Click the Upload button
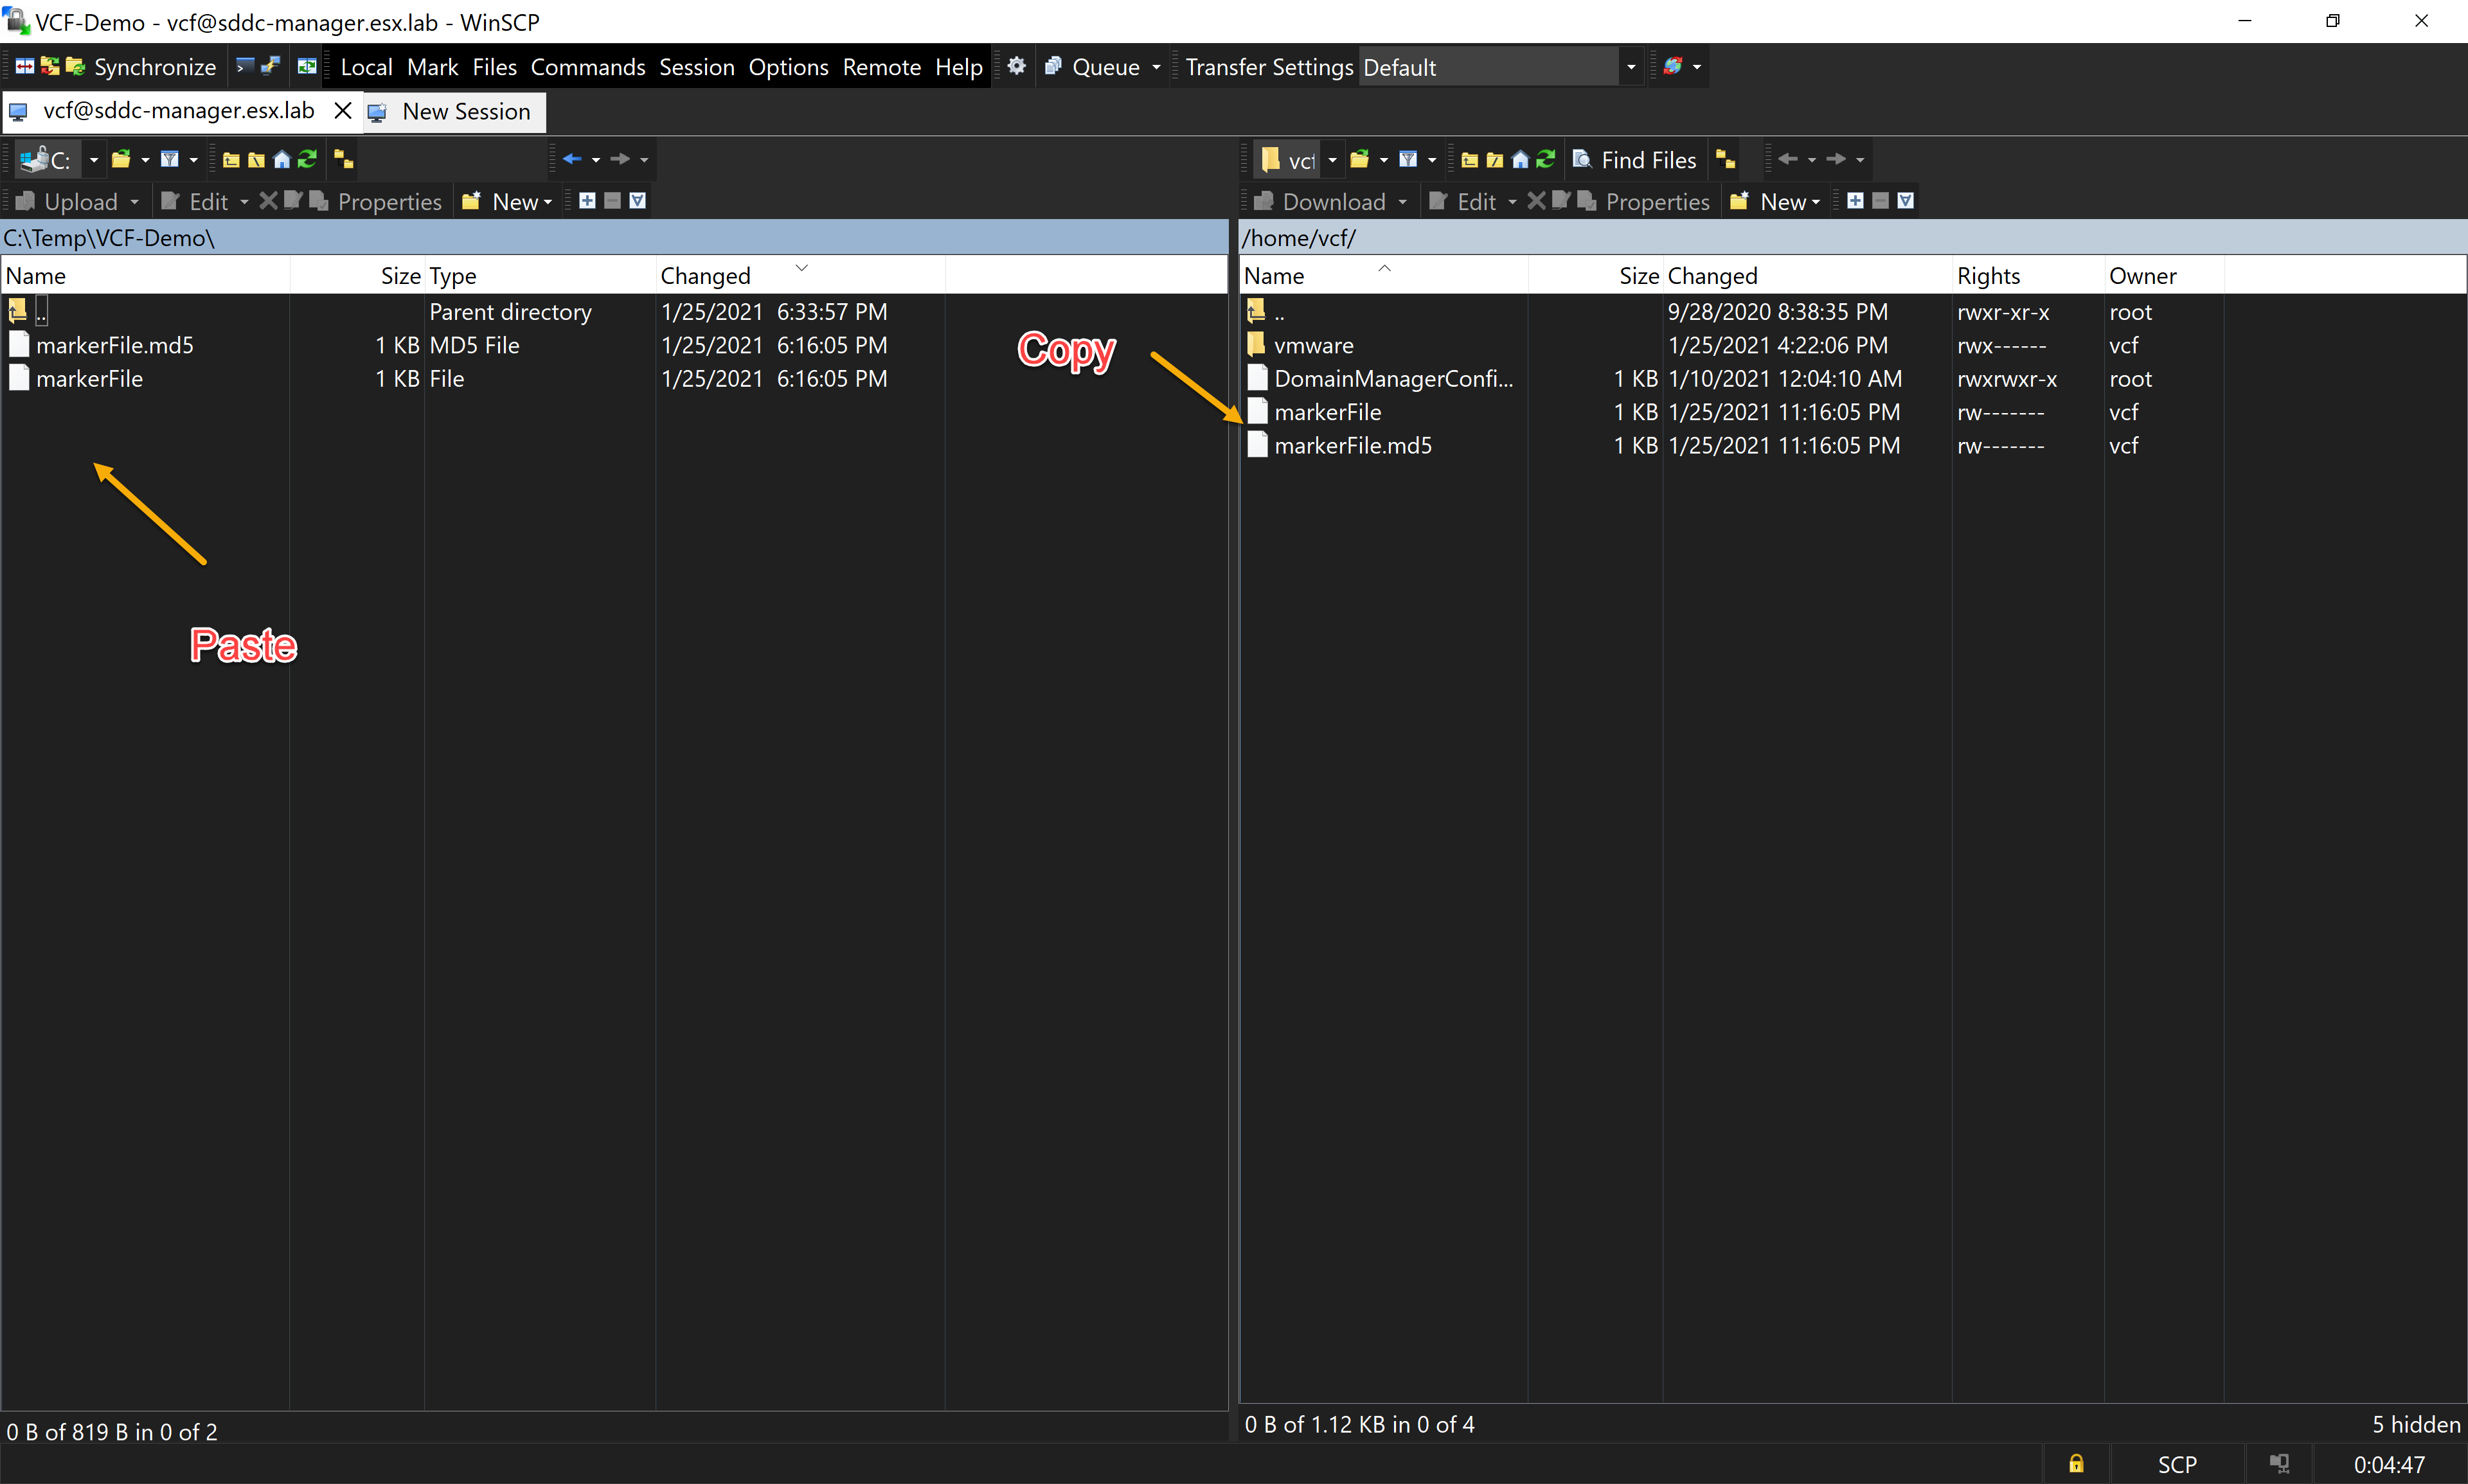The image size is (2468, 1484). click(x=68, y=202)
